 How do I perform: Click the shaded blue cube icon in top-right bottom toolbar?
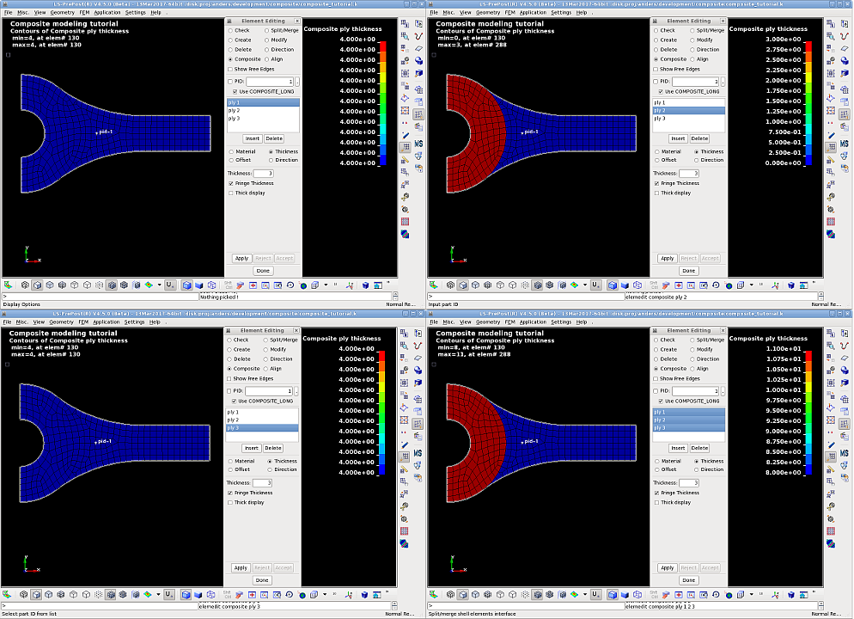point(625,285)
